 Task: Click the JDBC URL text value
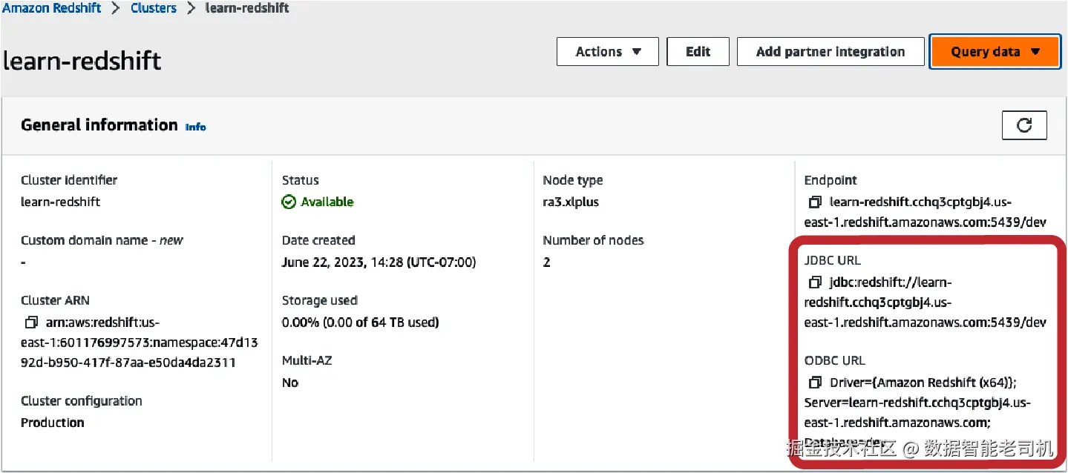(x=925, y=302)
